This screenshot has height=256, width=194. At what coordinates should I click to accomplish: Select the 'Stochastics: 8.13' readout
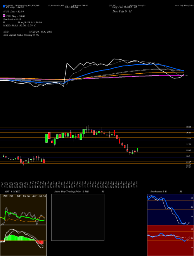click(x=11, y=19)
